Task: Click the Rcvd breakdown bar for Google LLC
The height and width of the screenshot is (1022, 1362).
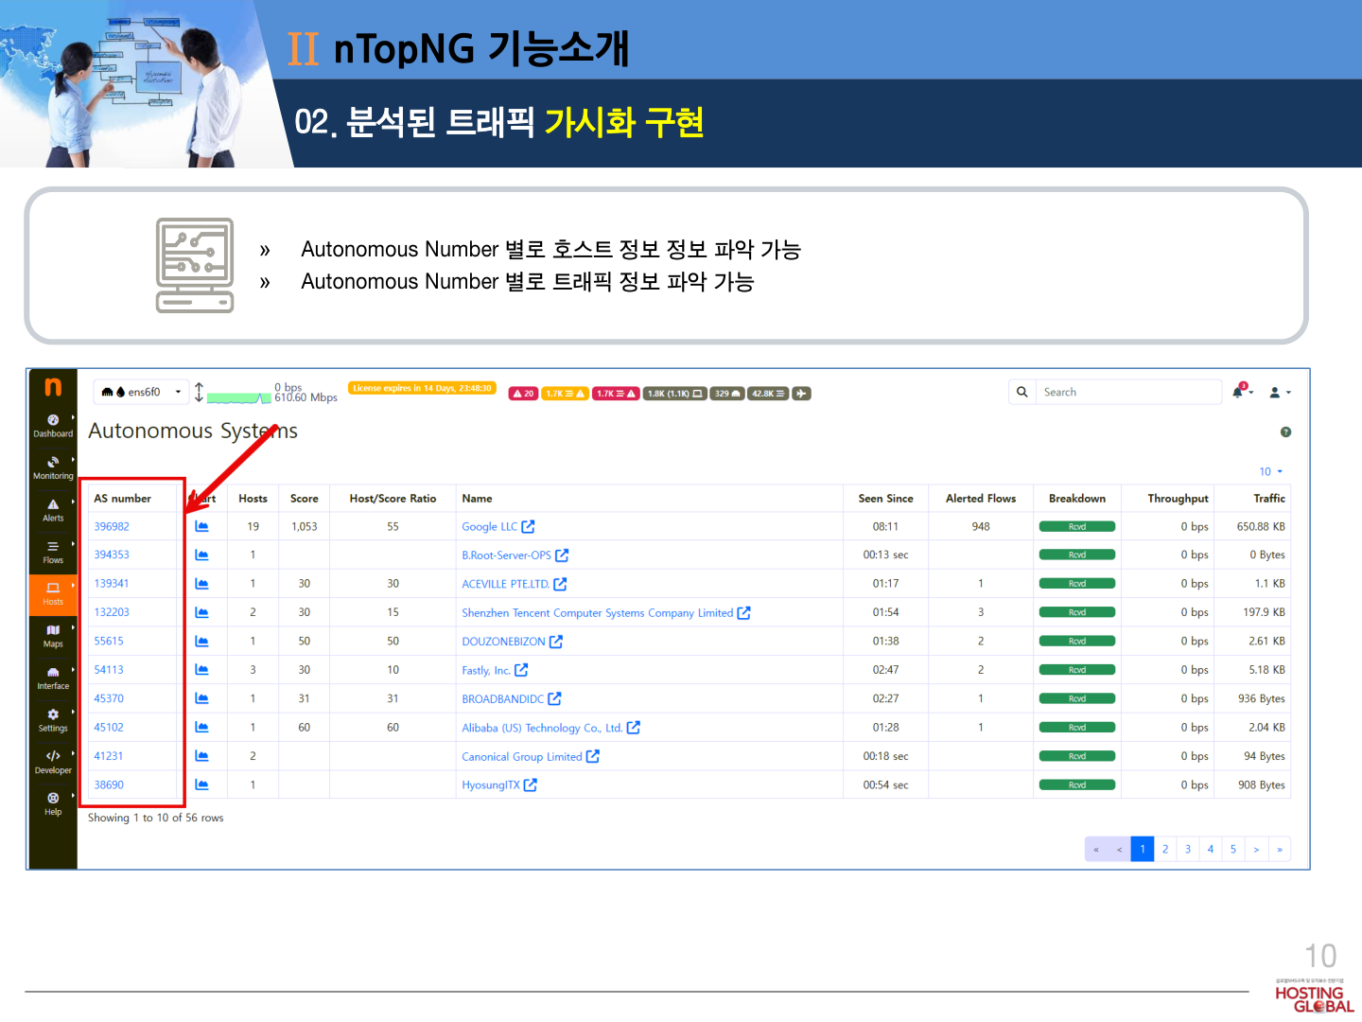Action: pos(1077,526)
